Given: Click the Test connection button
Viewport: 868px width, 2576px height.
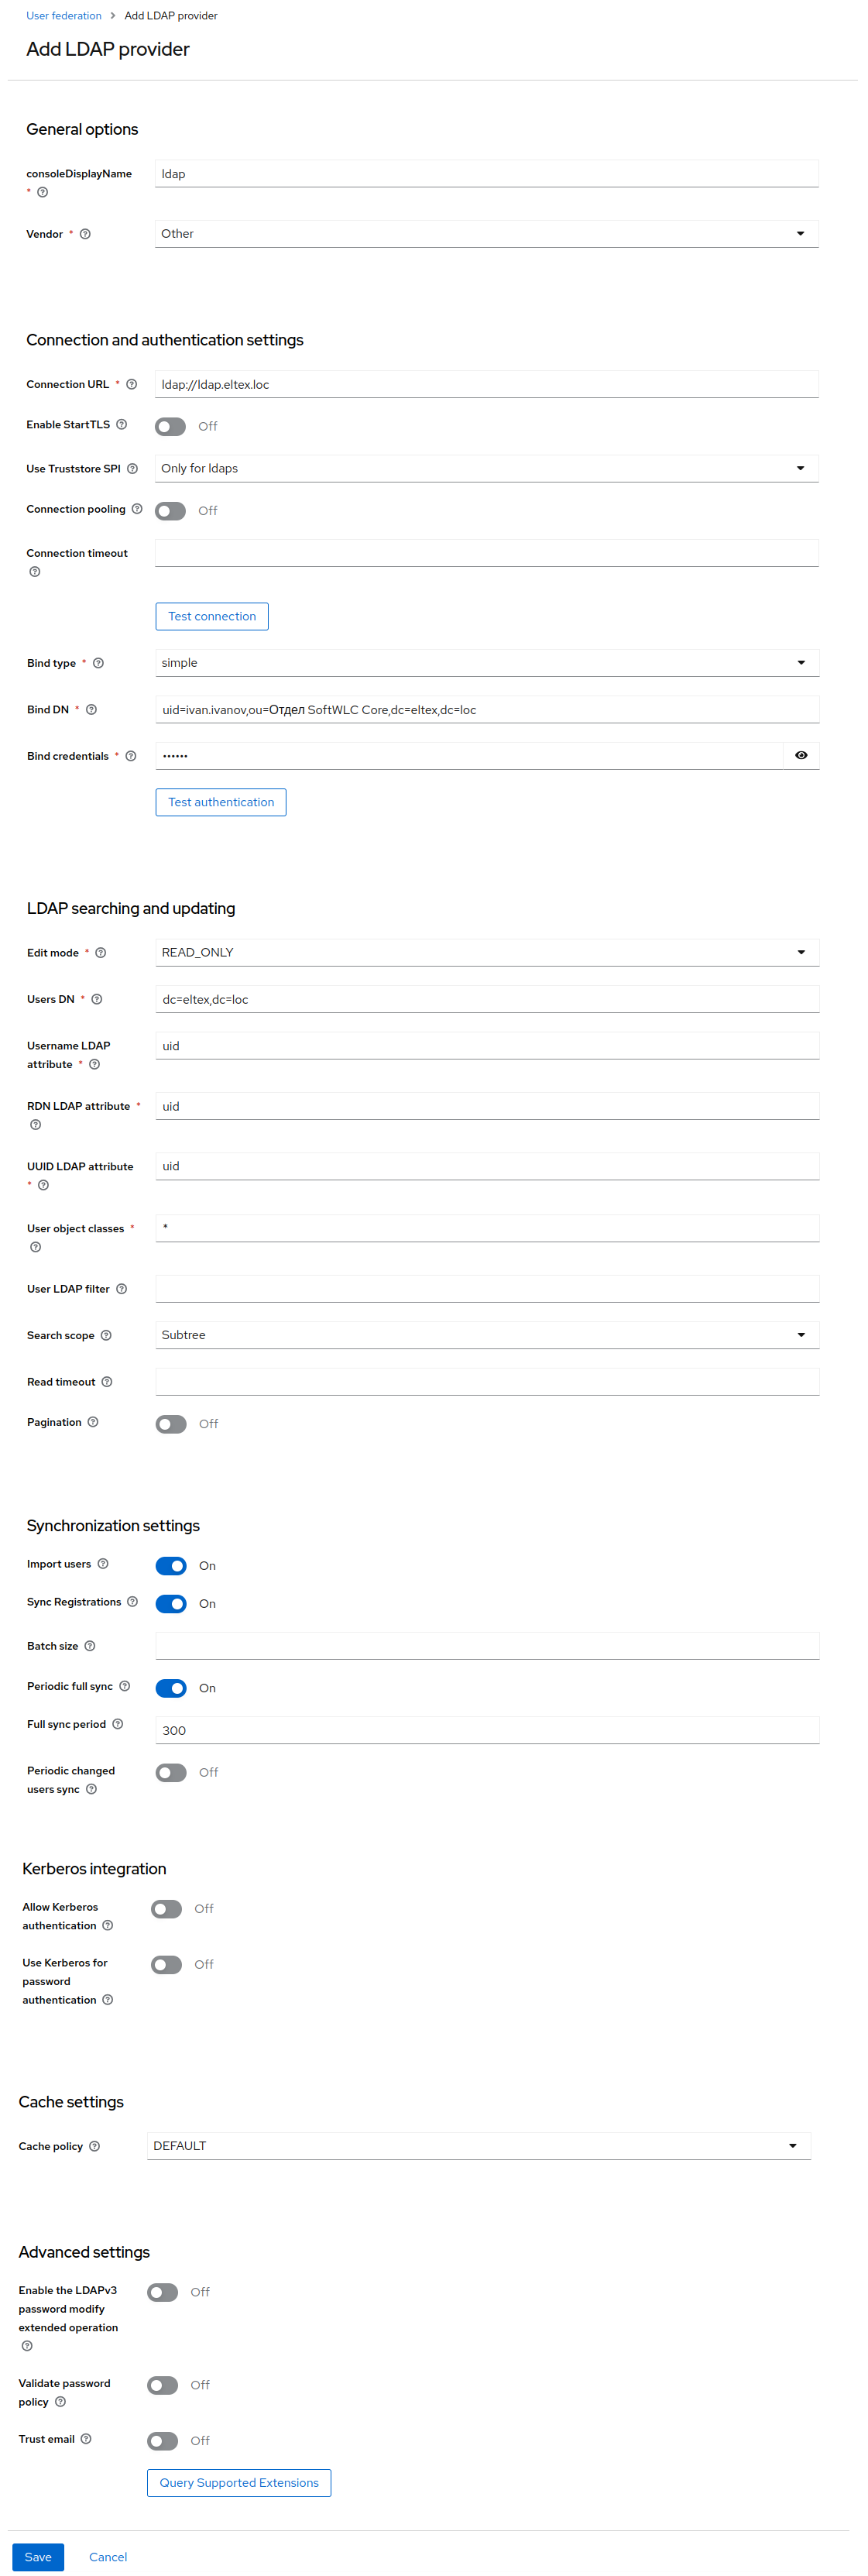Looking at the screenshot, I should point(212,616).
